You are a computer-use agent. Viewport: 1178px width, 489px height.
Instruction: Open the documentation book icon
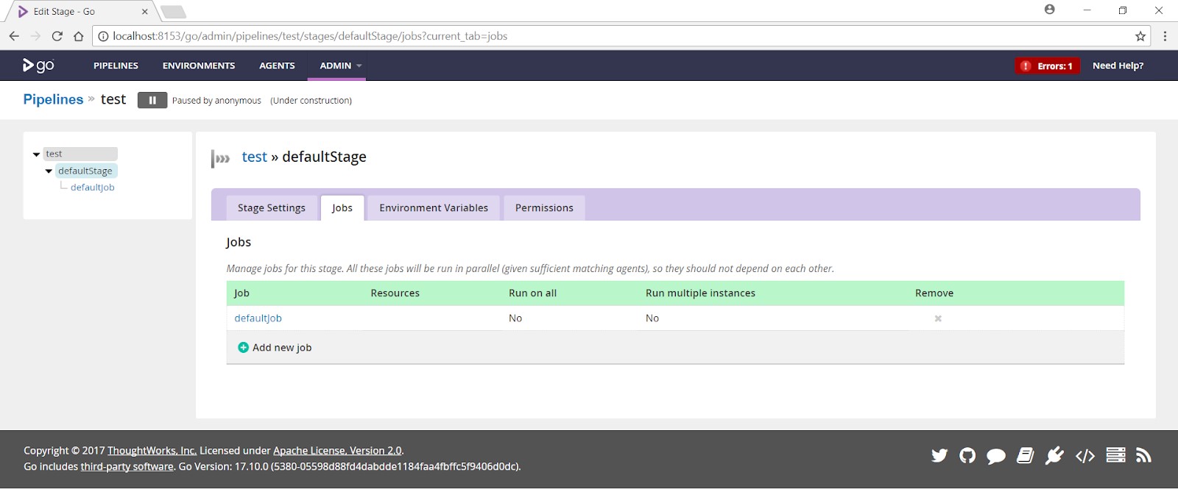pos(1026,456)
